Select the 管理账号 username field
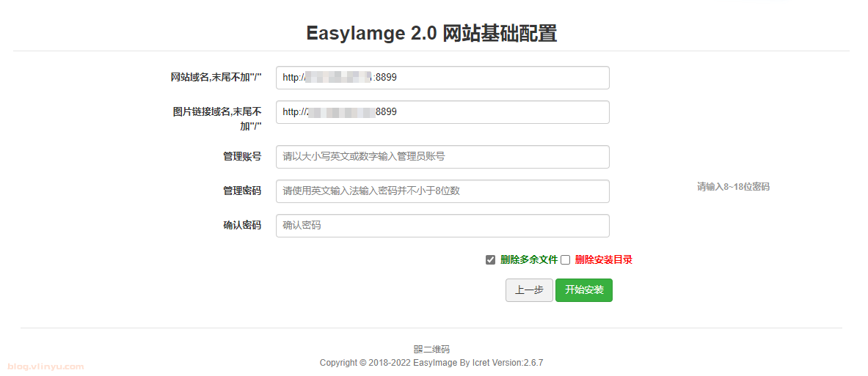The width and height of the screenshot is (868, 376). tap(442, 157)
